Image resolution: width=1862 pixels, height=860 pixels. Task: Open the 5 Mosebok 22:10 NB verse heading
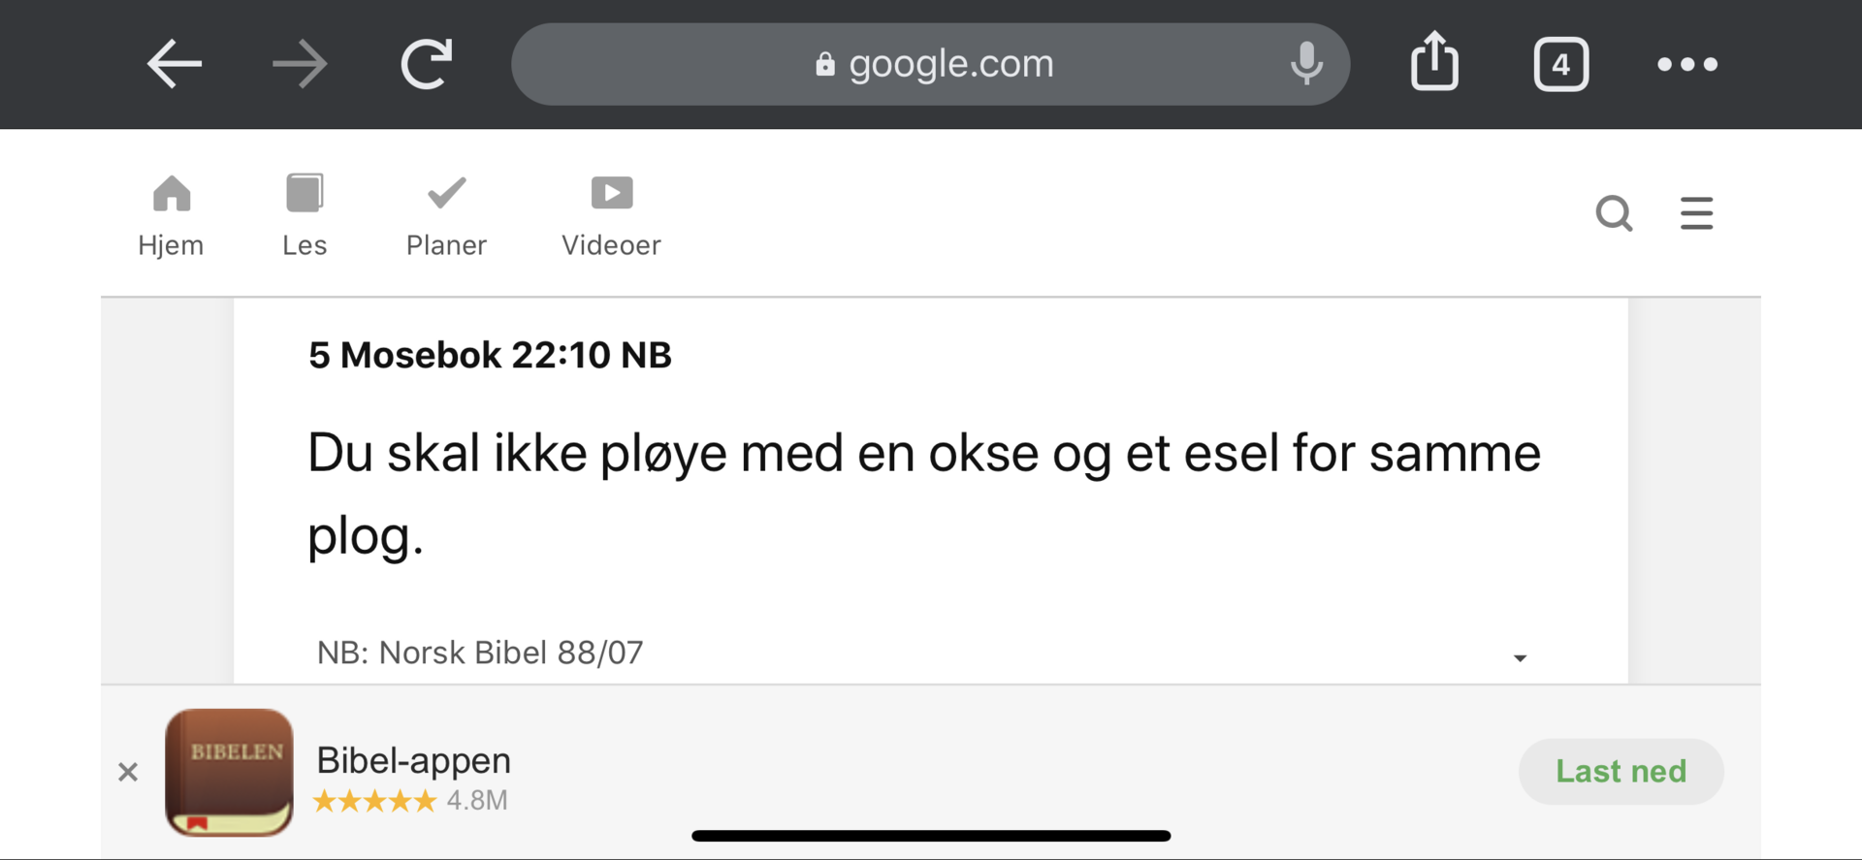490,355
